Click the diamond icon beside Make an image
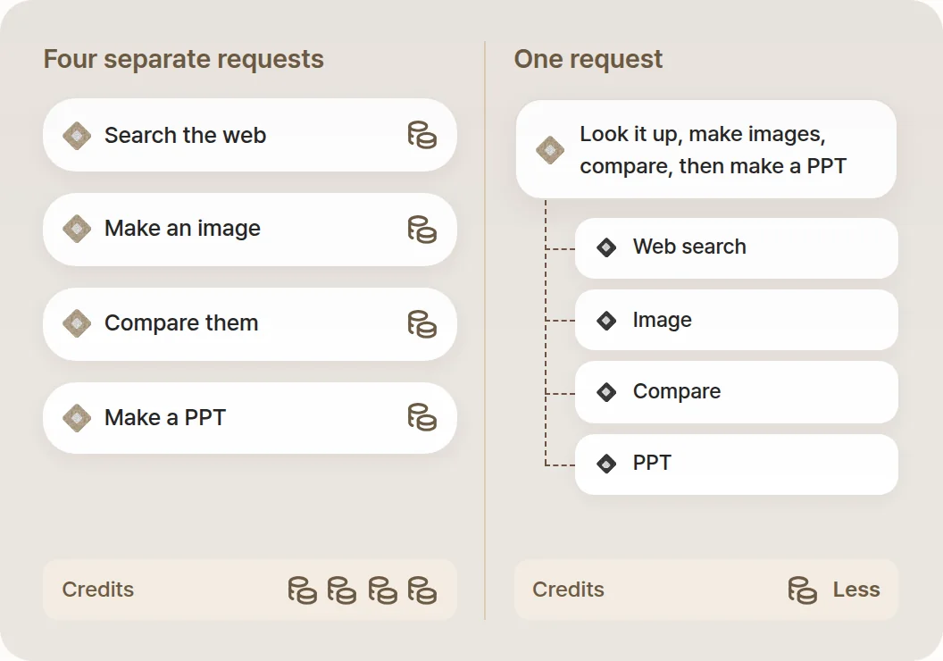This screenshot has width=943, height=661. tap(77, 229)
